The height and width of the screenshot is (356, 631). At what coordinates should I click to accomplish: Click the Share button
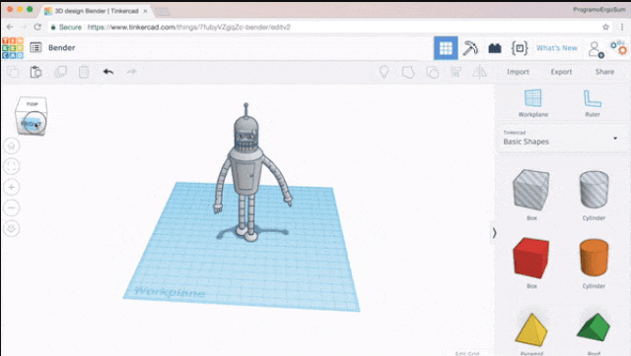(x=604, y=72)
